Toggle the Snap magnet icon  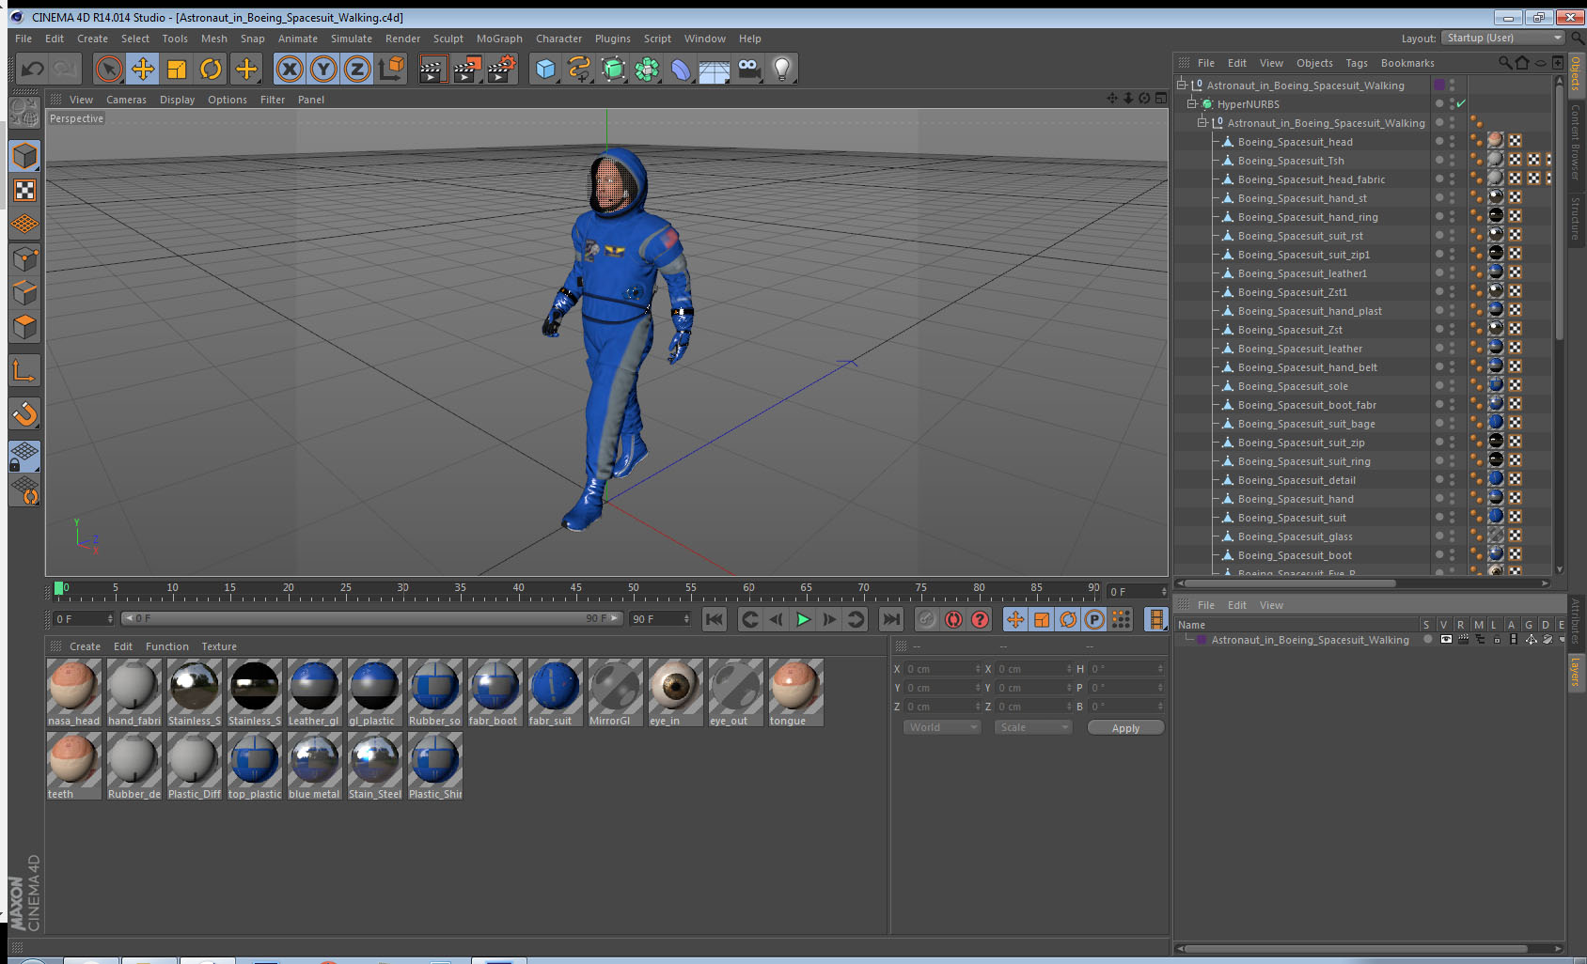[x=24, y=413]
